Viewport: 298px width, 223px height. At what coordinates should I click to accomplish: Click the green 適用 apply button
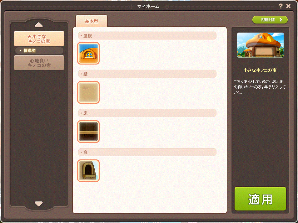click(260, 199)
